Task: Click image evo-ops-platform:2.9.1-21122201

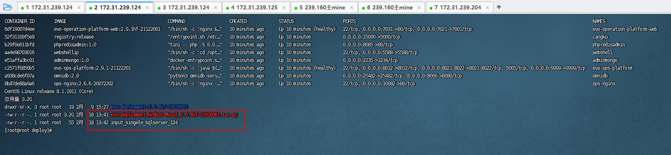Action: click(93, 68)
